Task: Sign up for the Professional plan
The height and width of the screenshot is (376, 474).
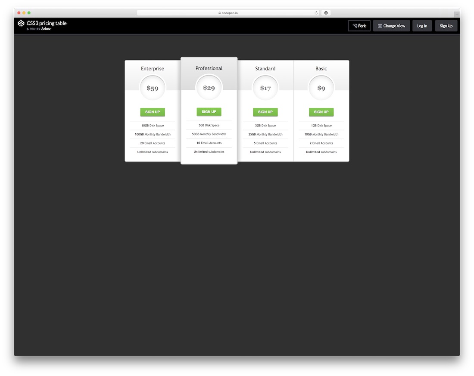Action: [209, 112]
